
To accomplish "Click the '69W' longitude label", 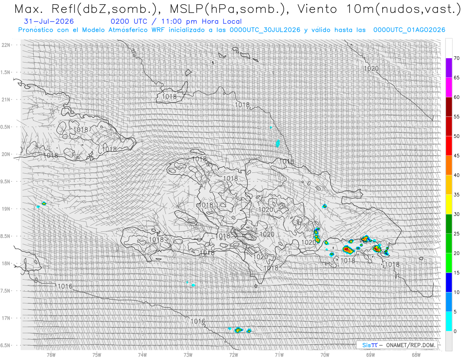I will coord(370,355).
